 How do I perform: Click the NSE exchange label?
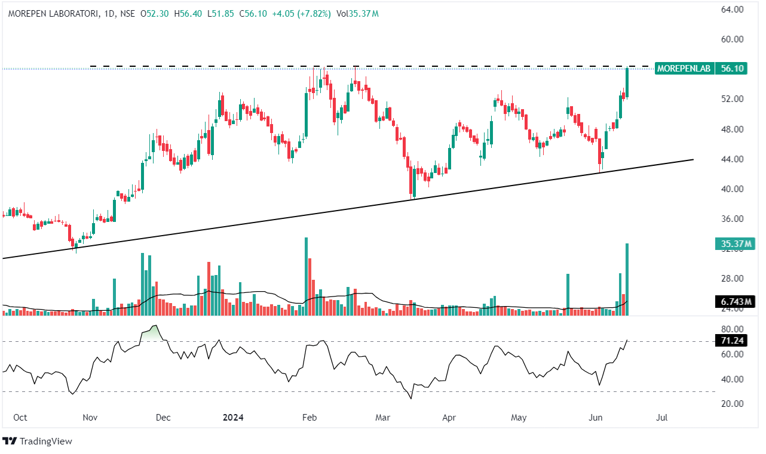126,14
